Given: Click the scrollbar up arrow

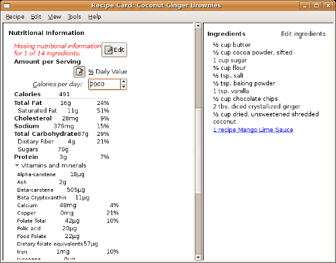Looking at the screenshot, I should click(x=198, y=26).
